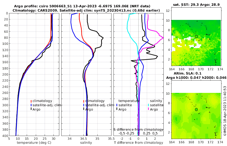Click the "0" depth tick at axis top

[7, 13]
